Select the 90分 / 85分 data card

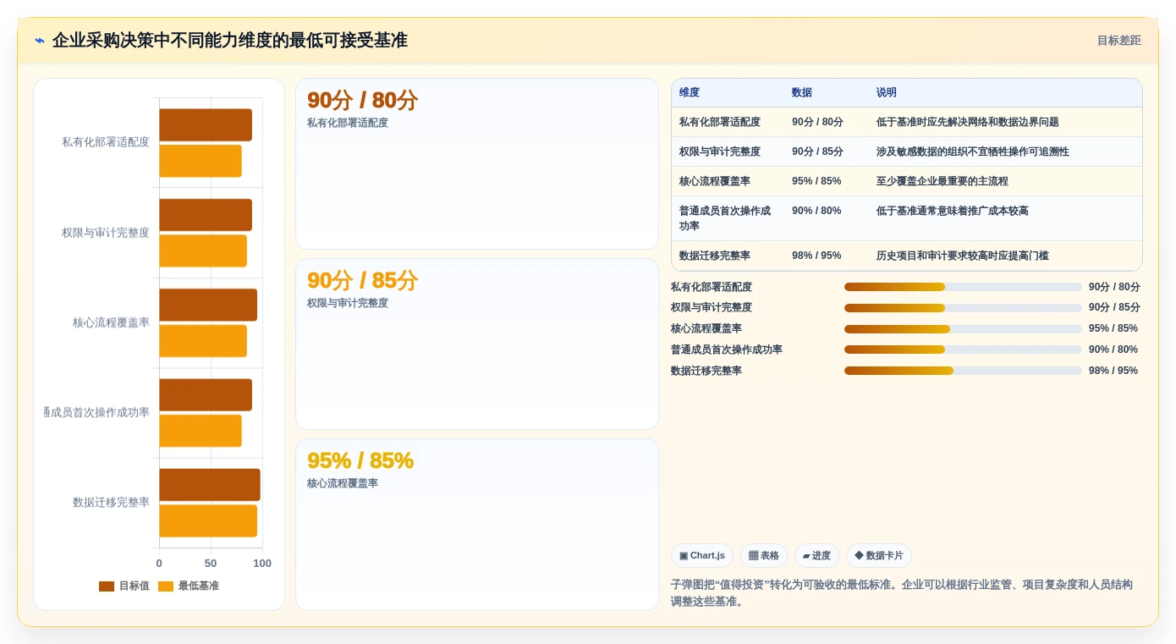coord(477,344)
